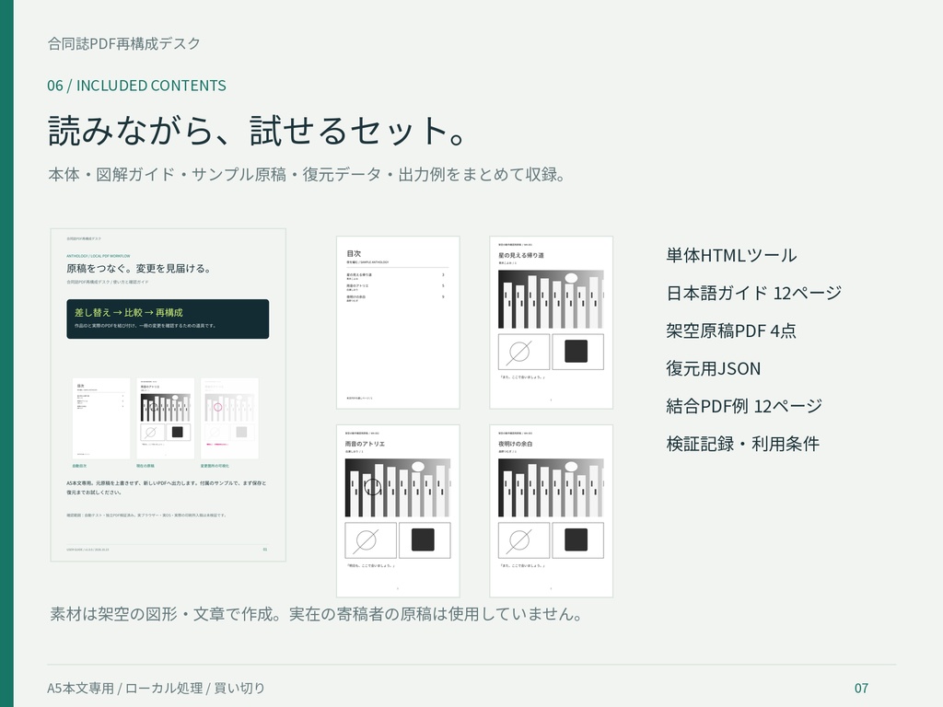
Task: Click the small 現在の原稿 mini thumbnail in cover
Action: point(166,419)
